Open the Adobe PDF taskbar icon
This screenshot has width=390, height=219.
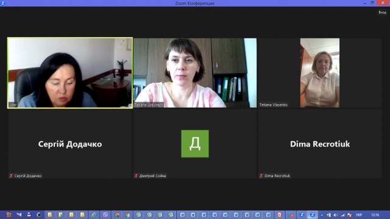[x=279, y=215]
